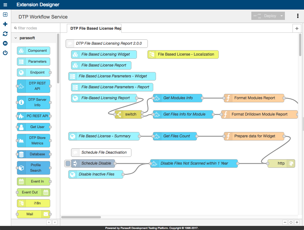Select the File Based Licensing Widget node
Viewport: 304px width, 230px height.
pos(104,55)
